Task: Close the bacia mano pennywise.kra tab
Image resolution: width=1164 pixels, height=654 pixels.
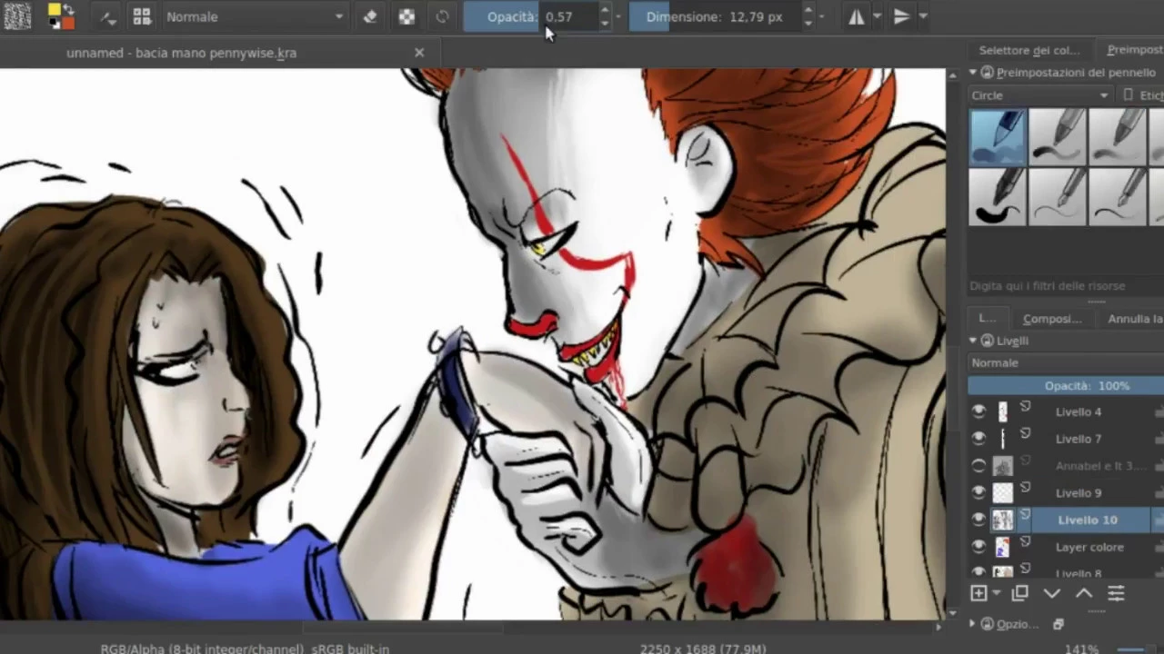Action: (419, 53)
